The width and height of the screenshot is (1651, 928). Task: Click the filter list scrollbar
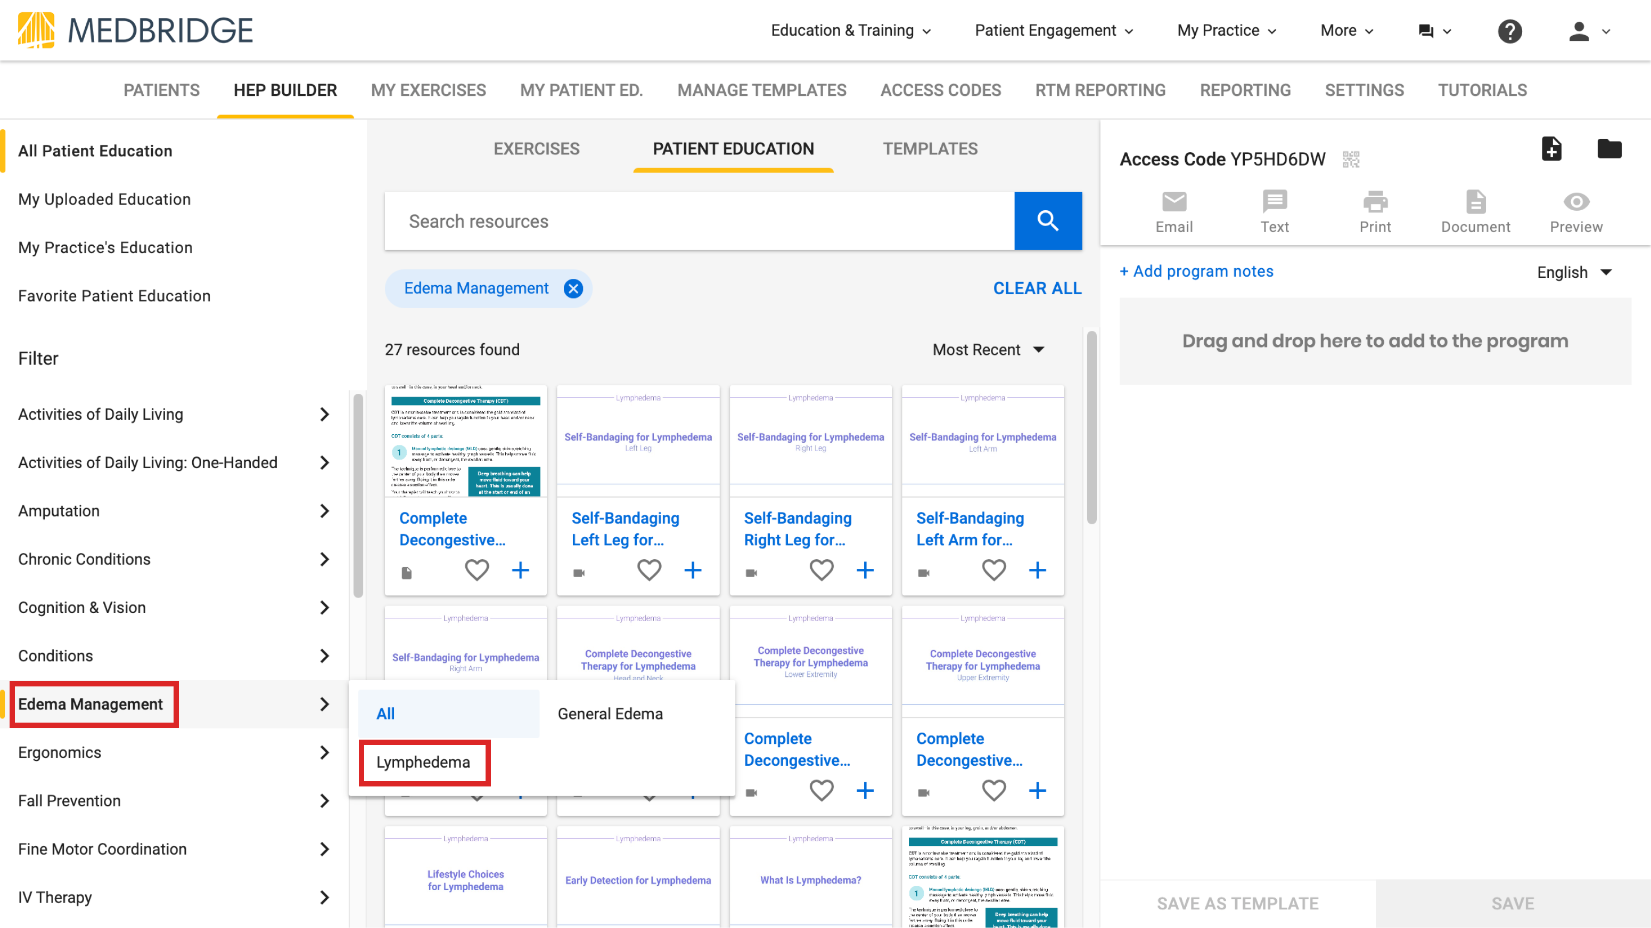(x=358, y=496)
